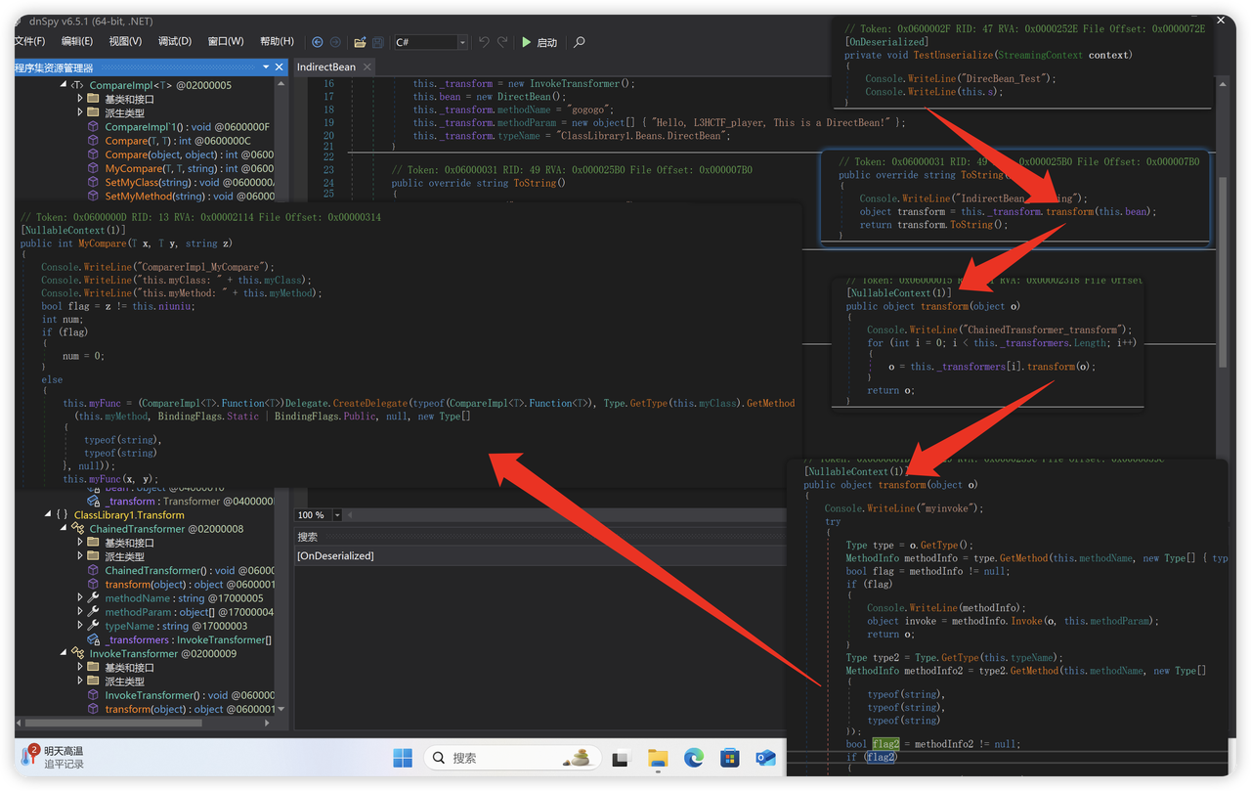
Task: Open the 100 % zoom dropdown
Action: pos(337,515)
